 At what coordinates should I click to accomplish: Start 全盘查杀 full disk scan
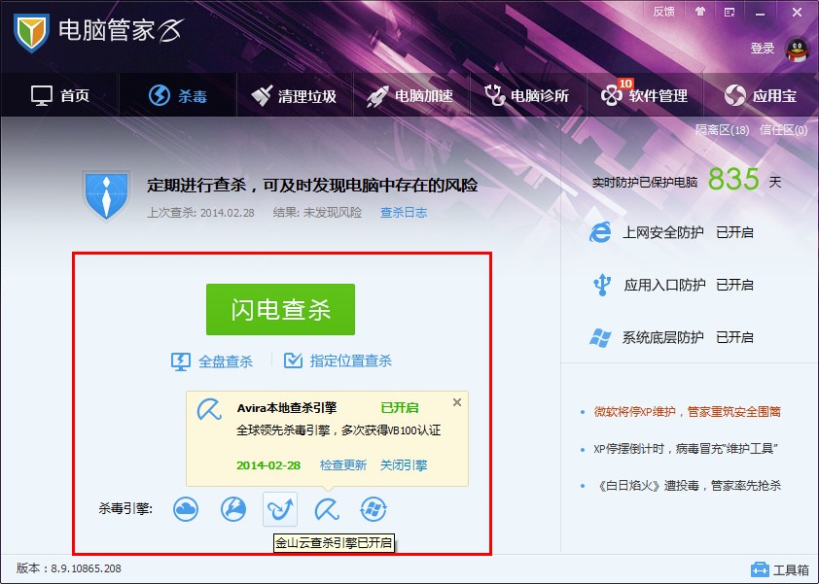click(x=226, y=361)
